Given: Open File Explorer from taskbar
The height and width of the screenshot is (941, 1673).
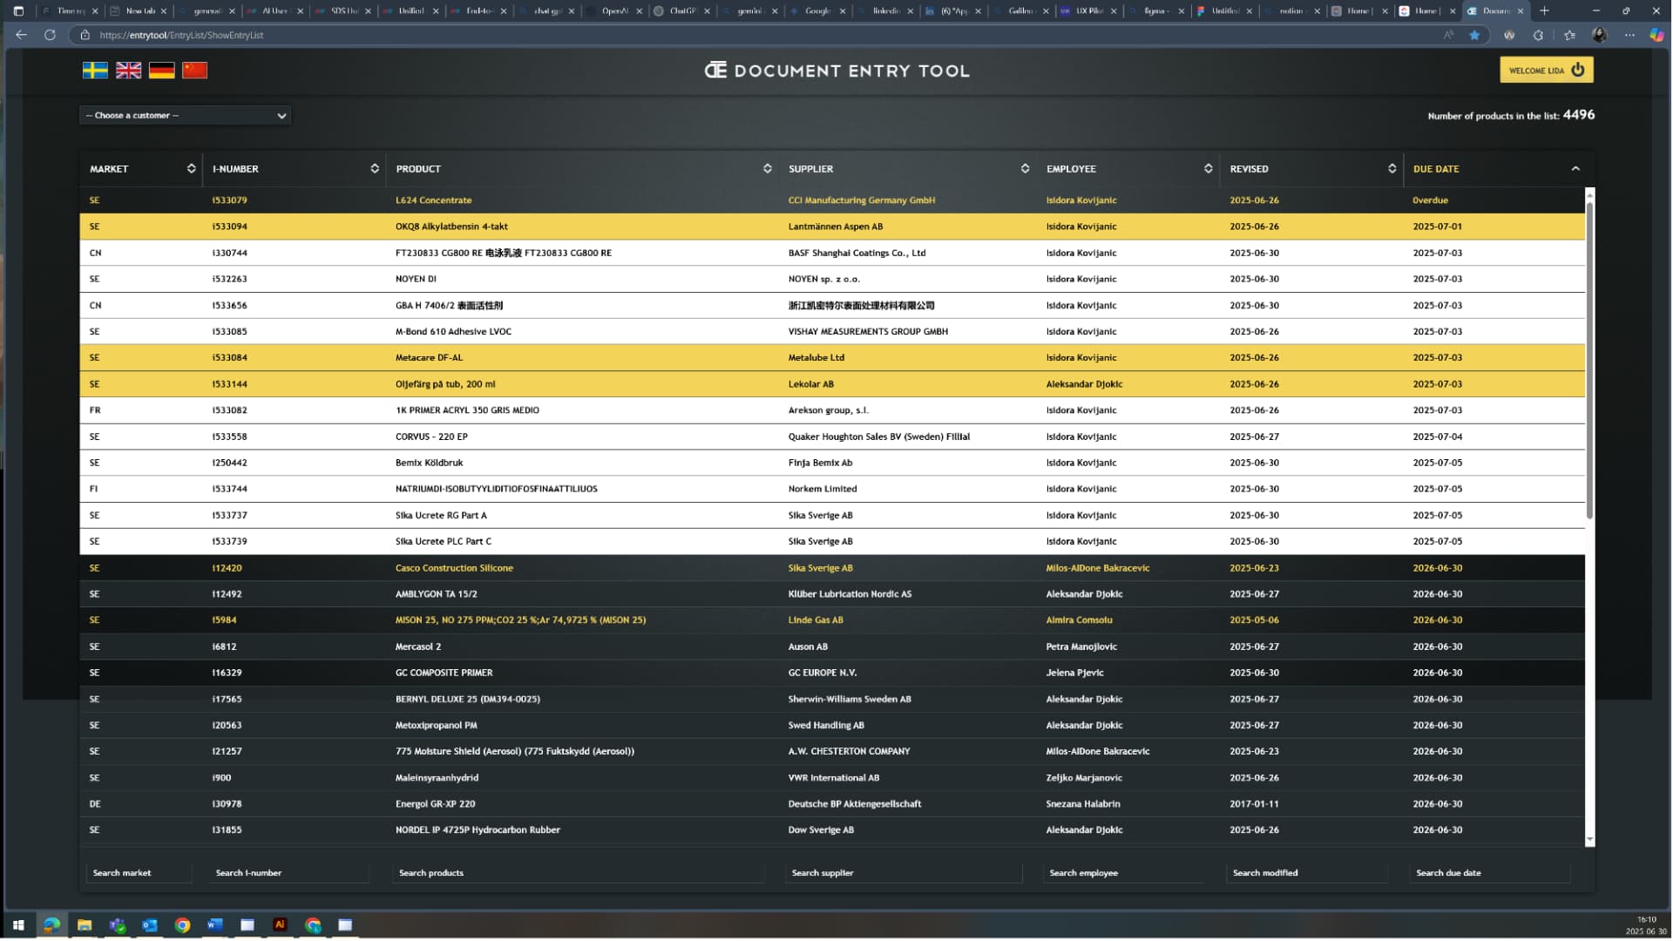Looking at the screenshot, I should 85,924.
